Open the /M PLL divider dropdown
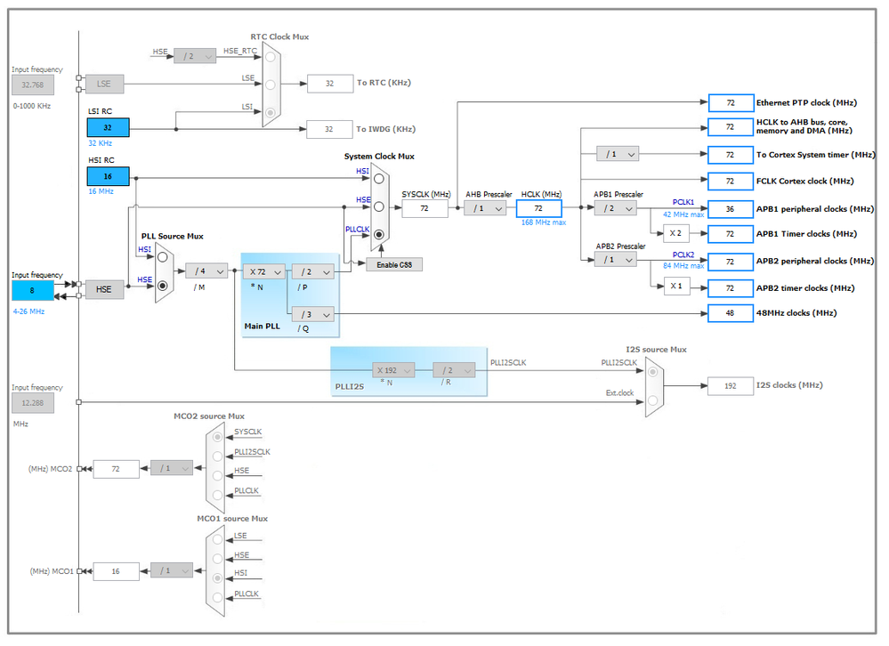 click(207, 271)
